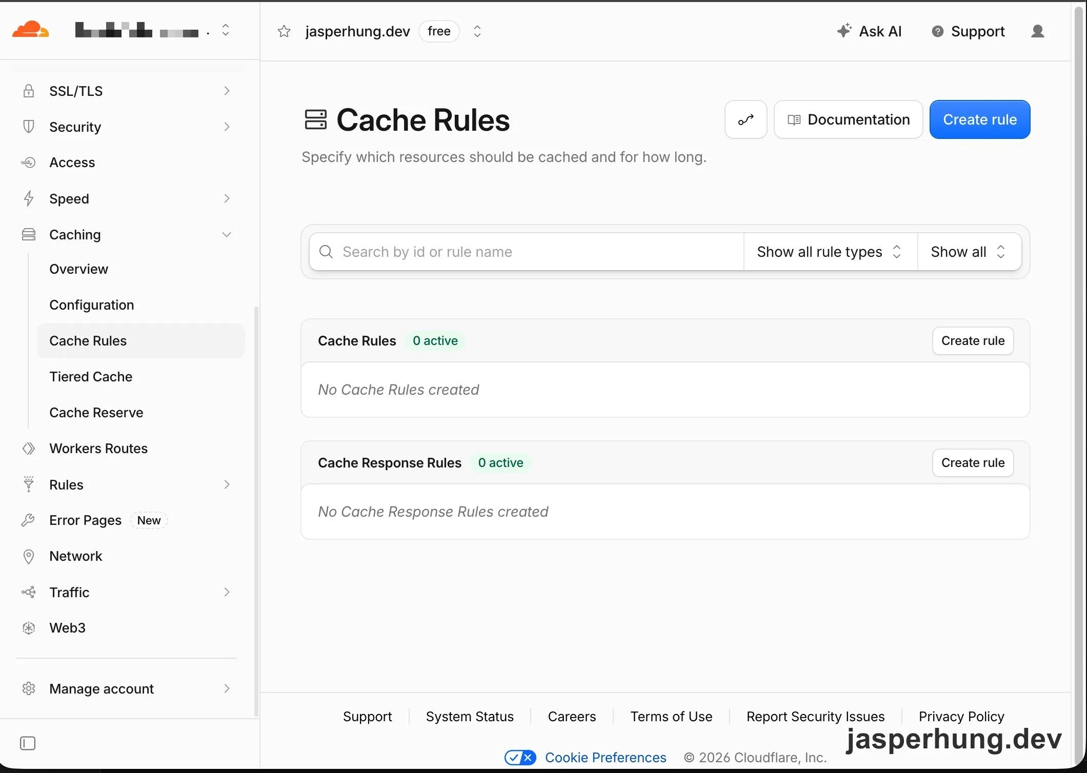This screenshot has width=1087, height=773.
Task: Open the account switcher dropdown
Action: click(x=225, y=30)
